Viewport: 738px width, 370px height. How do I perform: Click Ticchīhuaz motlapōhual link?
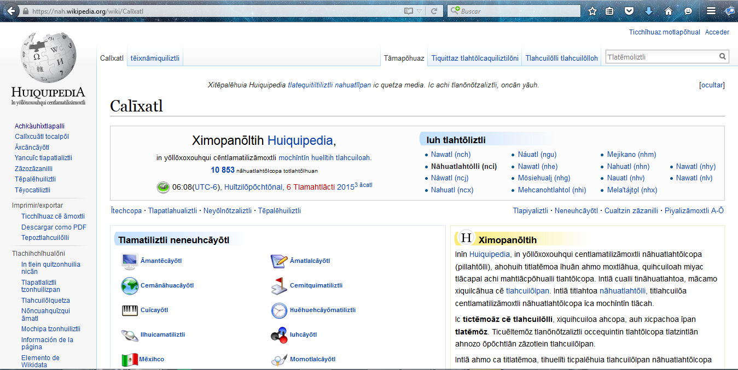[x=664, y=32]
